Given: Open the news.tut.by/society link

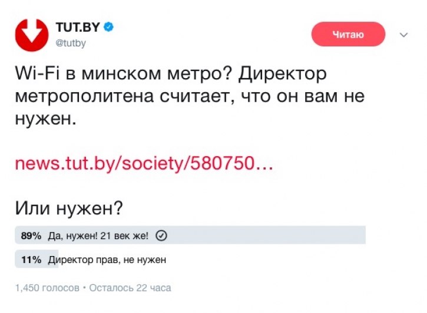Looking at the screenshot, I should pos(144,163).
